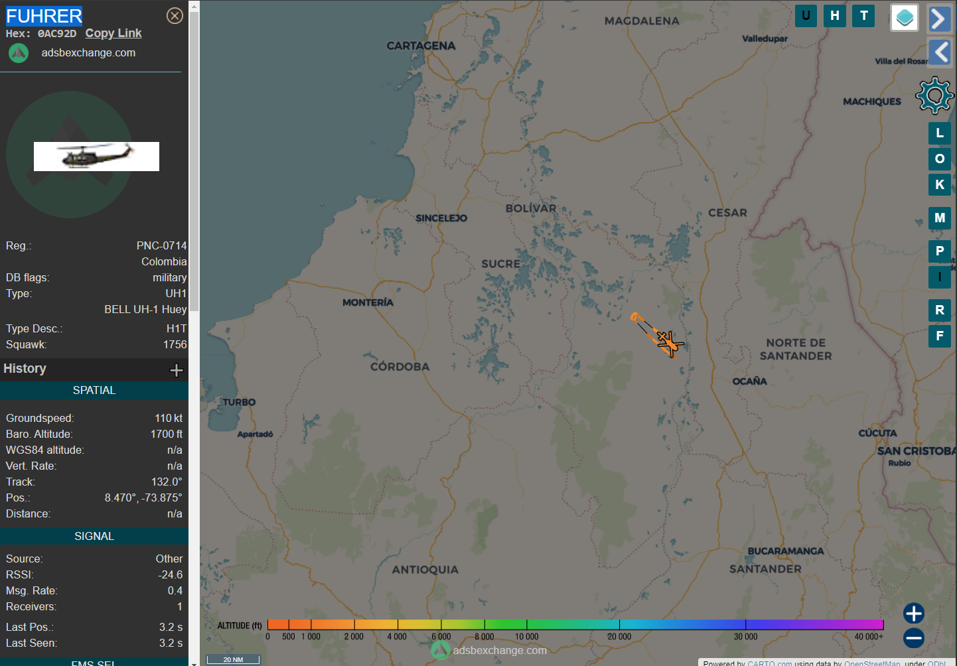957x666 pixels.
Task: Click the SIGNAL section header
Action: pos(94,537)
